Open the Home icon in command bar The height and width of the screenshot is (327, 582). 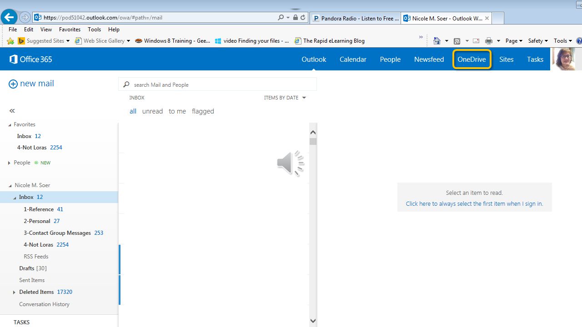coord(437,41)
